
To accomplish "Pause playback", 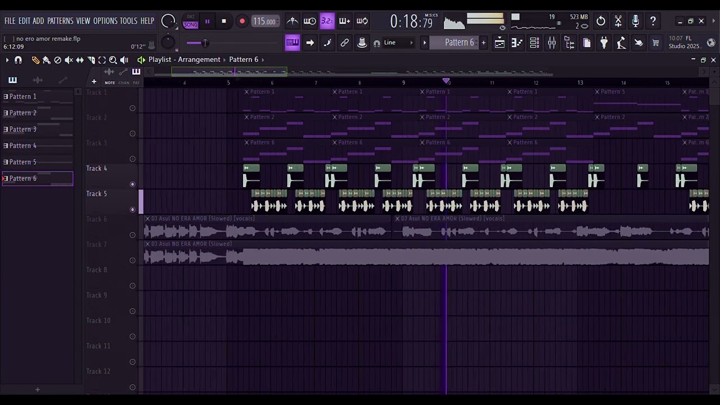I will (207, 21).
